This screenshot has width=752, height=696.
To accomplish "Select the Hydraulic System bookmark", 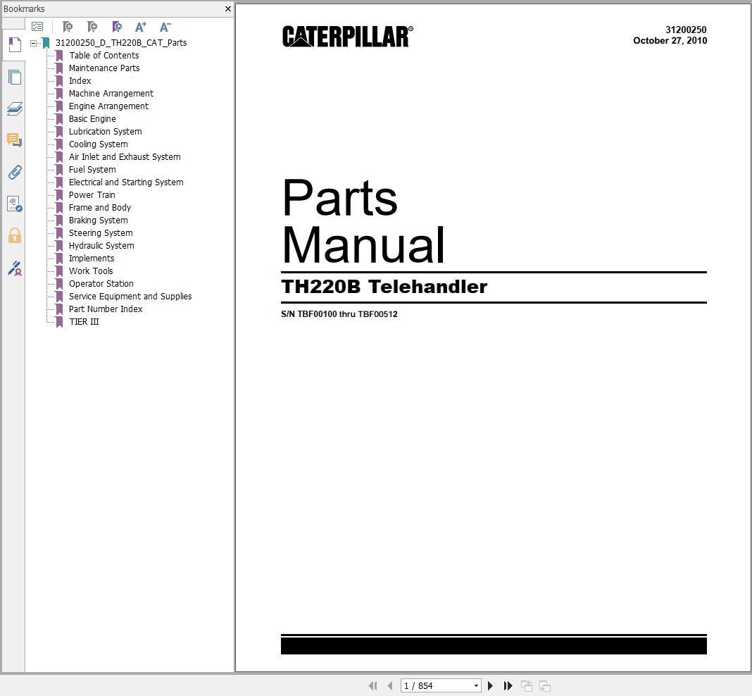I will pos(101,245).
